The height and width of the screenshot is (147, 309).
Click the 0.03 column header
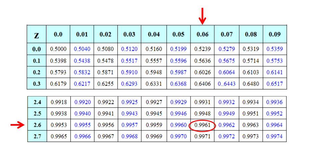pyautogui.click(x=129, y=34)
